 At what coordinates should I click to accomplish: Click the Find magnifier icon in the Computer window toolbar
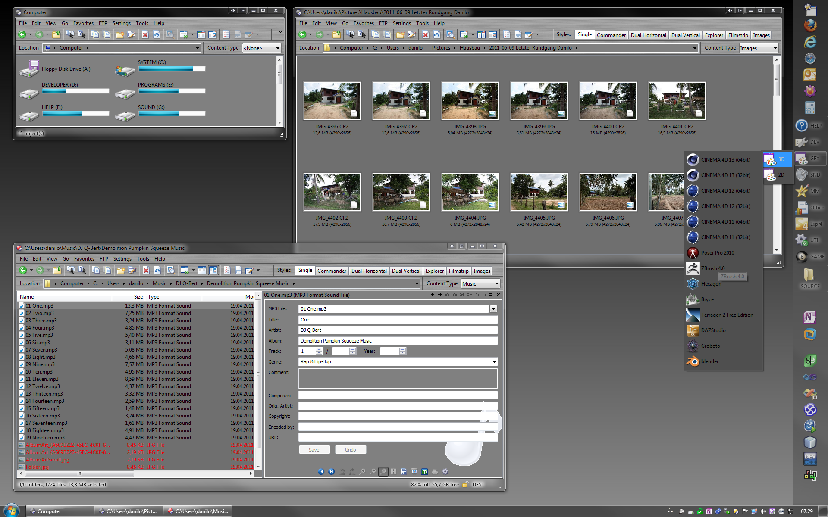pos(170,34)
